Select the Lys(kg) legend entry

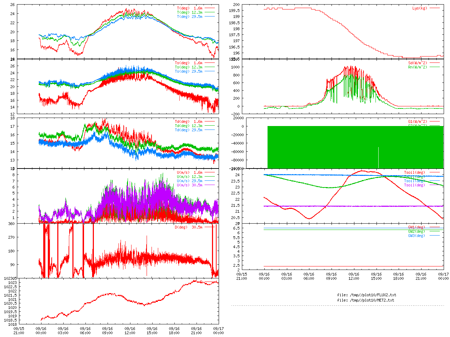click(420, 8)
